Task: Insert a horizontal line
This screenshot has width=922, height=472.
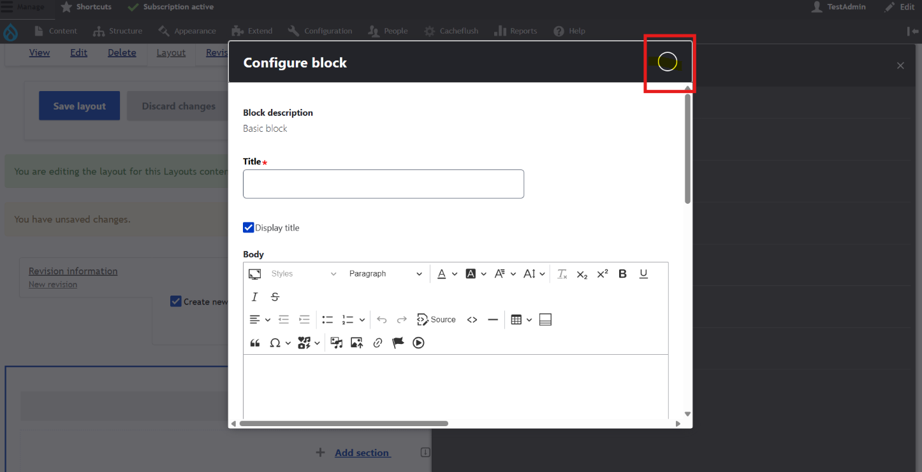Action: 492,320
